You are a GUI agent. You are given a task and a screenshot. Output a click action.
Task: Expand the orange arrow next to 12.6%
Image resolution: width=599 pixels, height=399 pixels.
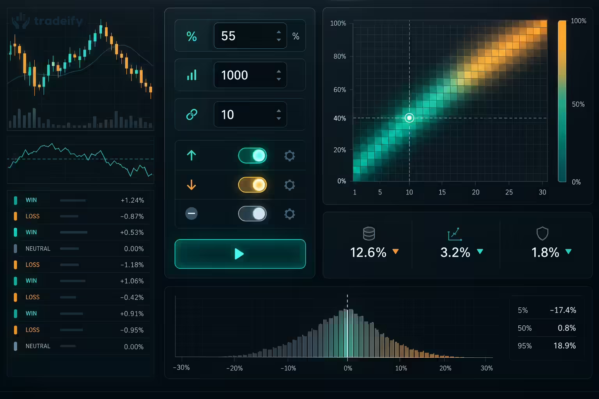pos(395,252)
